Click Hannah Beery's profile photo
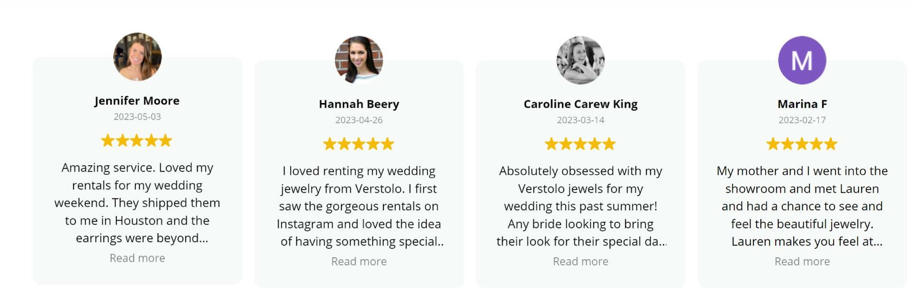This screenshot has width=912, height=293. pyautogui.click(x=359, y=60)
